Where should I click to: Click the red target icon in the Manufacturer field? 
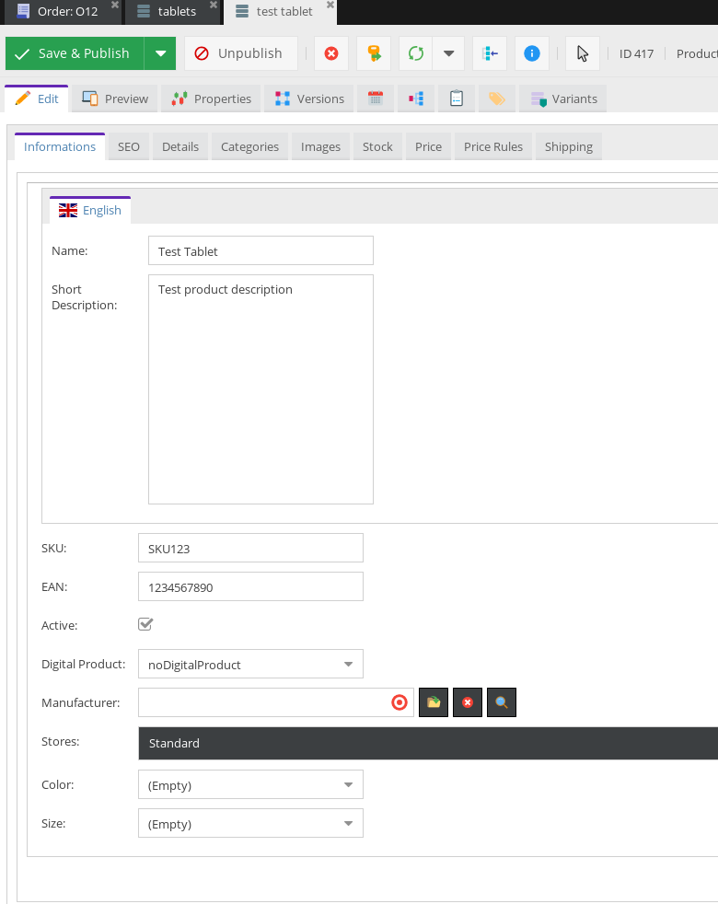coord(400,702)
